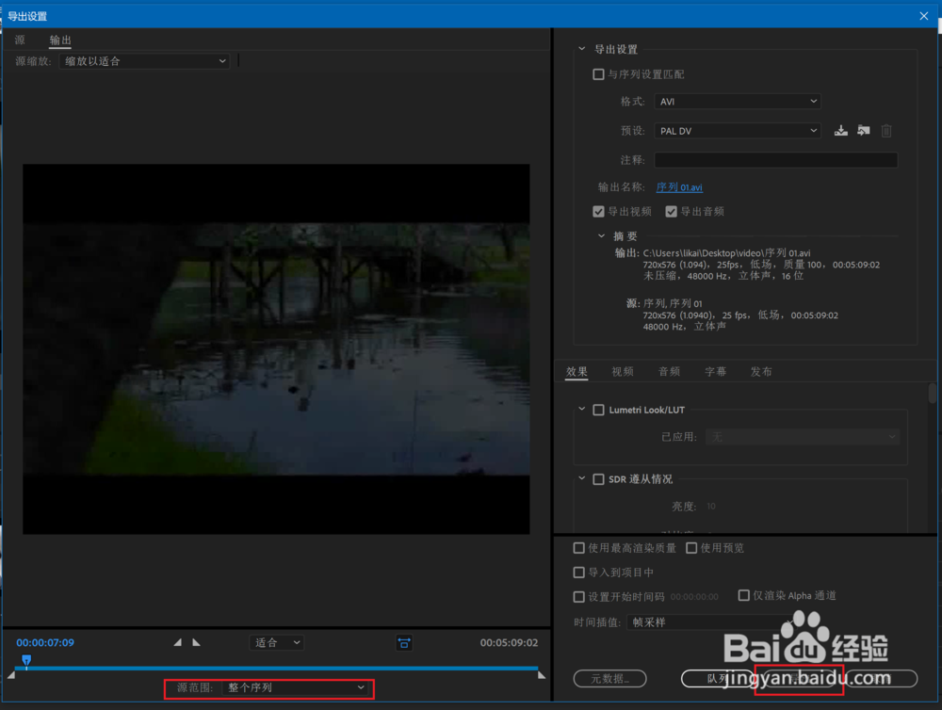Click the 序列 01.avi output name link

coord(679,187)
